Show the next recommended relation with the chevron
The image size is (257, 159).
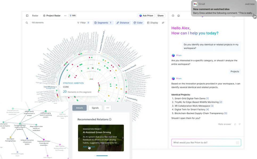click(123, 138)
